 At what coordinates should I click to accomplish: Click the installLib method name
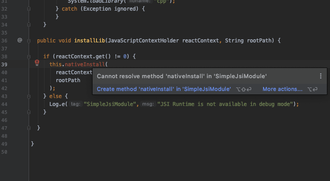pyautogui.click(x=89, y=40)
